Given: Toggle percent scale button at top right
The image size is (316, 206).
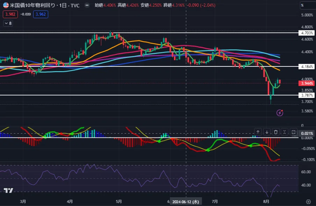Looking at the screenshot, I should click(x=308, y=5).
